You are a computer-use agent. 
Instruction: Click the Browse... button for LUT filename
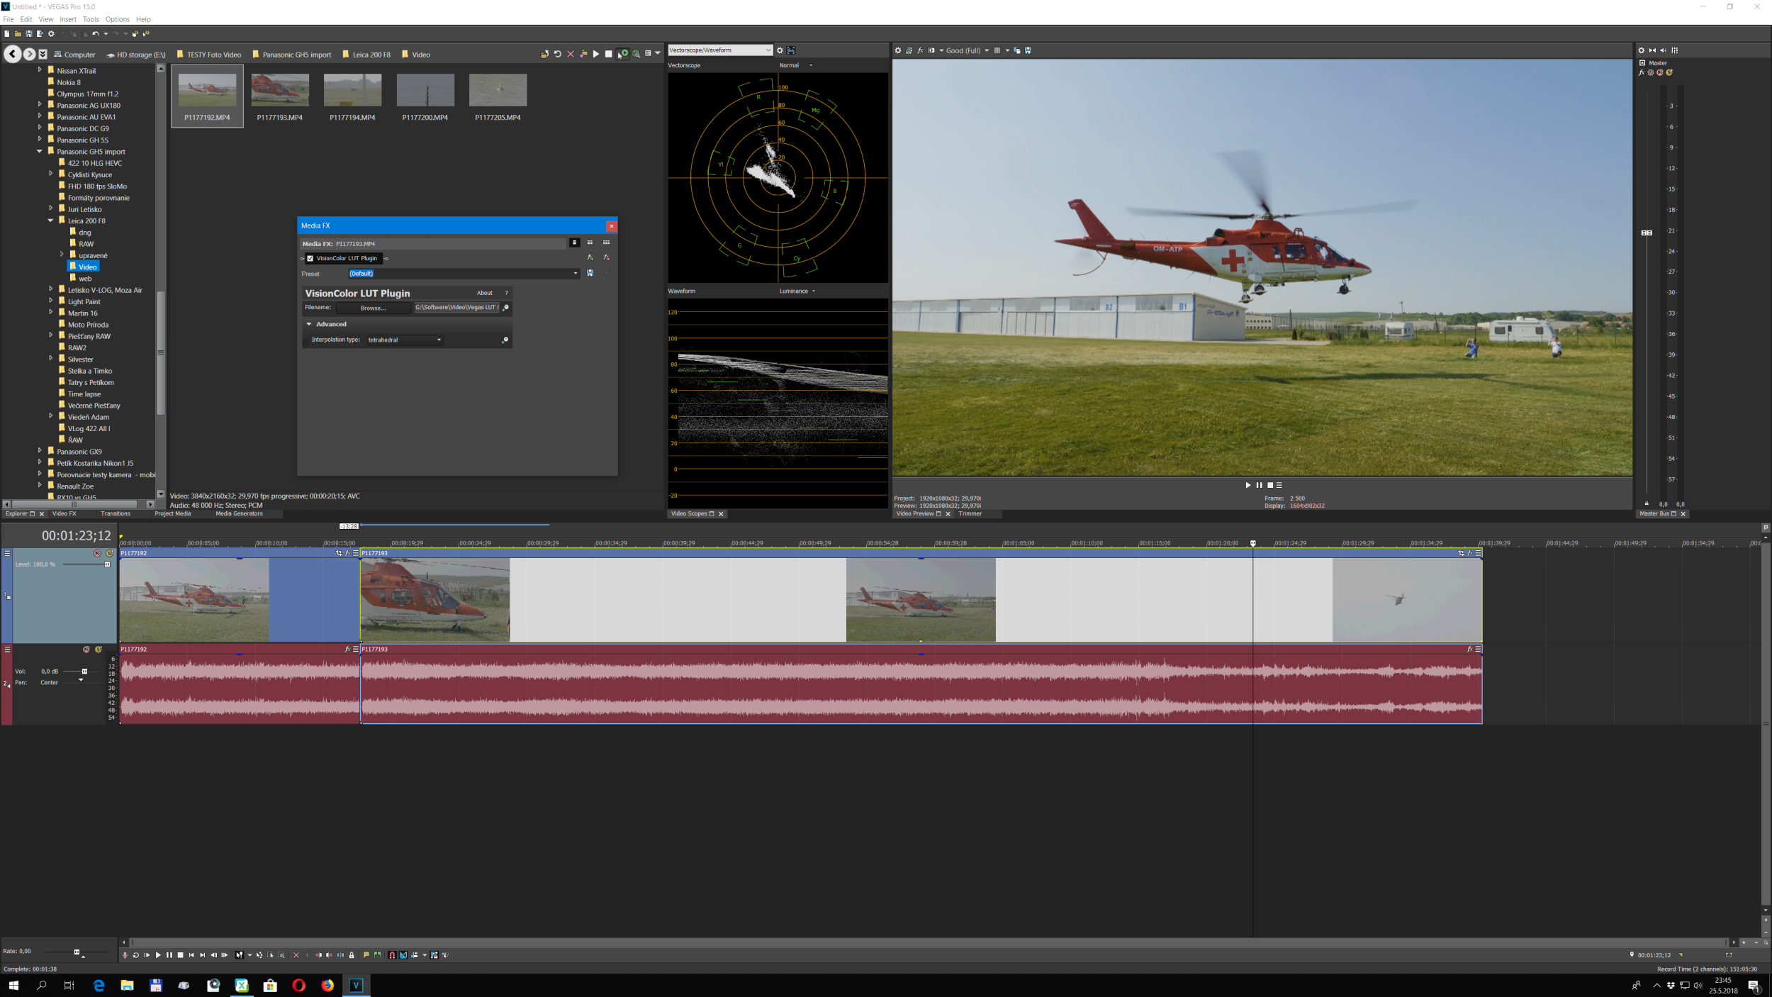point(373,308)
